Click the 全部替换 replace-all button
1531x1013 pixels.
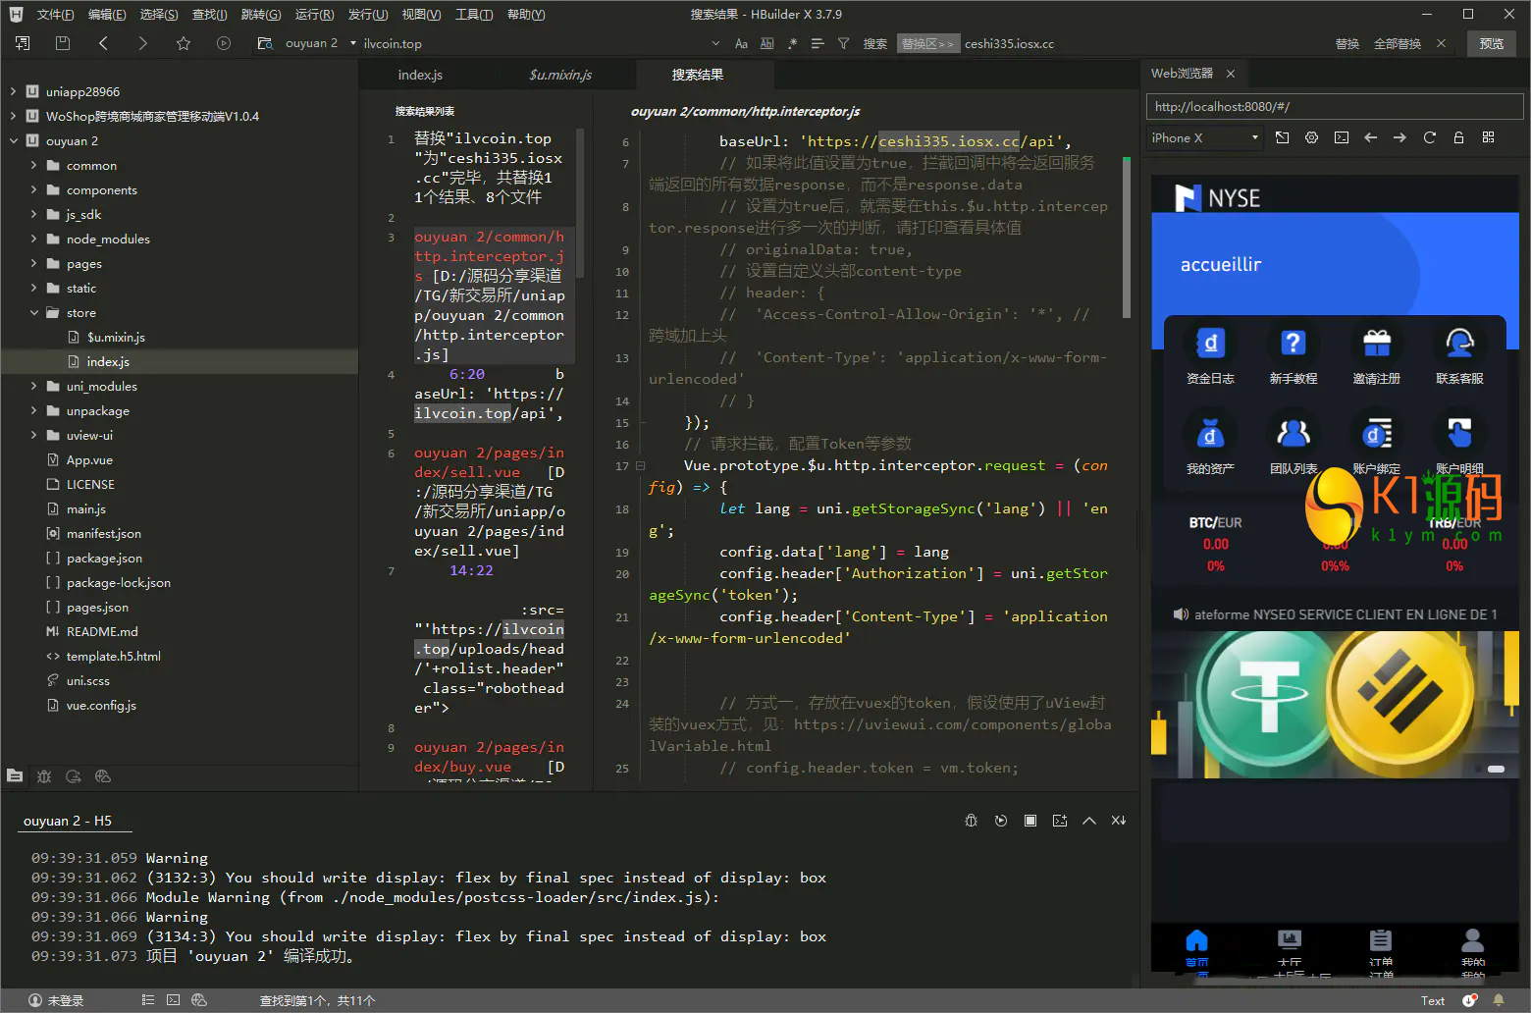pyautogui.click(x=1397, y=43)
